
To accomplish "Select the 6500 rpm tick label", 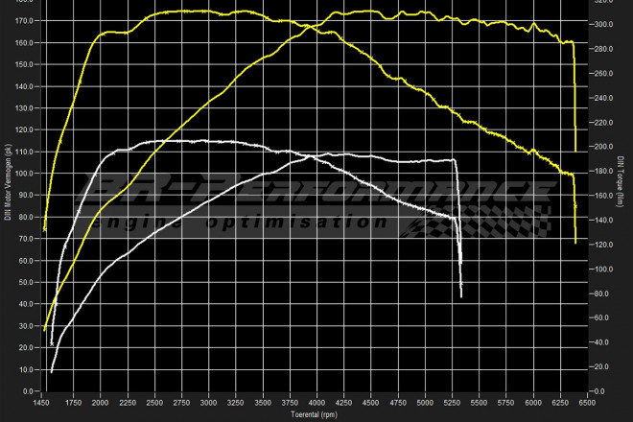I will 589,405.
